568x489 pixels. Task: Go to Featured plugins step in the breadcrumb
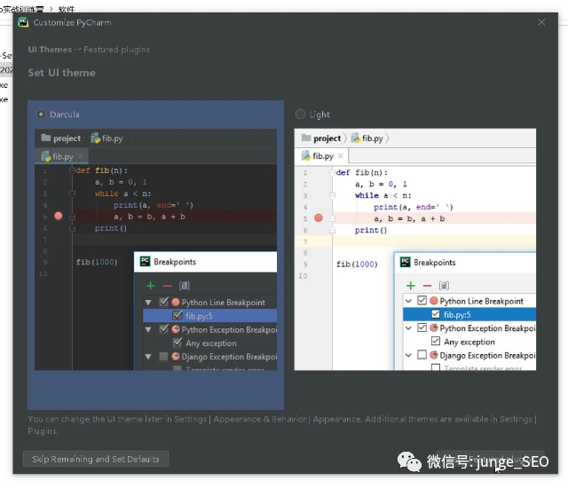[x=116, y=50]
